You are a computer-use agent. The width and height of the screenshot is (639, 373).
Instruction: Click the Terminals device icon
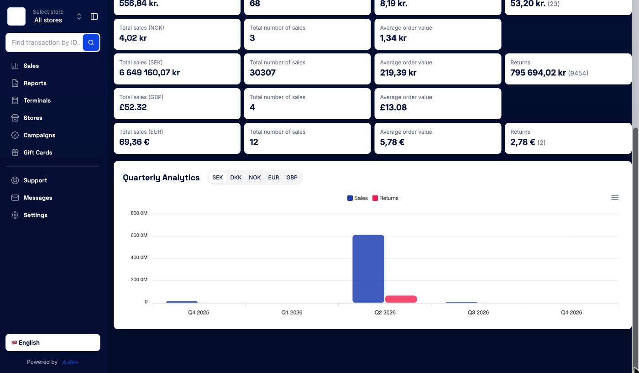15,100
